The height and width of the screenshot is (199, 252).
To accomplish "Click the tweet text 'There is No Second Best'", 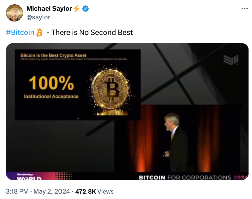I will pos(92,33).
